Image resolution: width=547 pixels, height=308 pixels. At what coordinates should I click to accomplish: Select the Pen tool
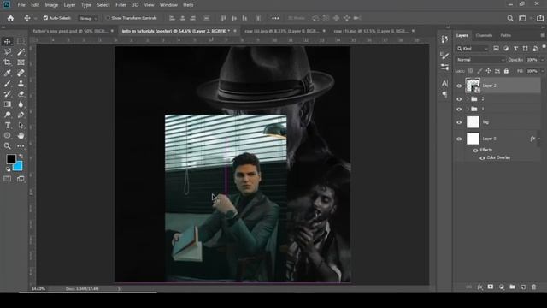21,115
